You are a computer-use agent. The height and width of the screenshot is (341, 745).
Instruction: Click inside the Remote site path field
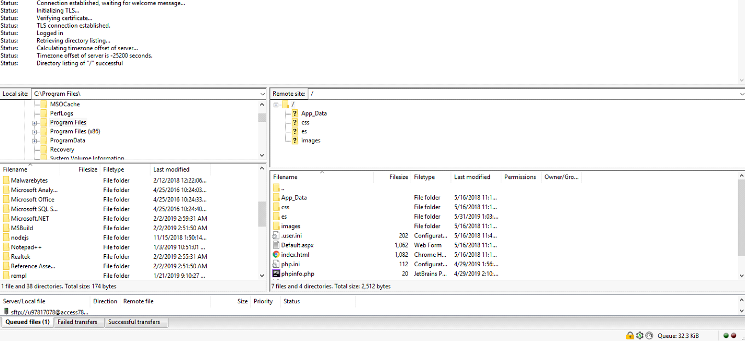(x=523, y=94)
